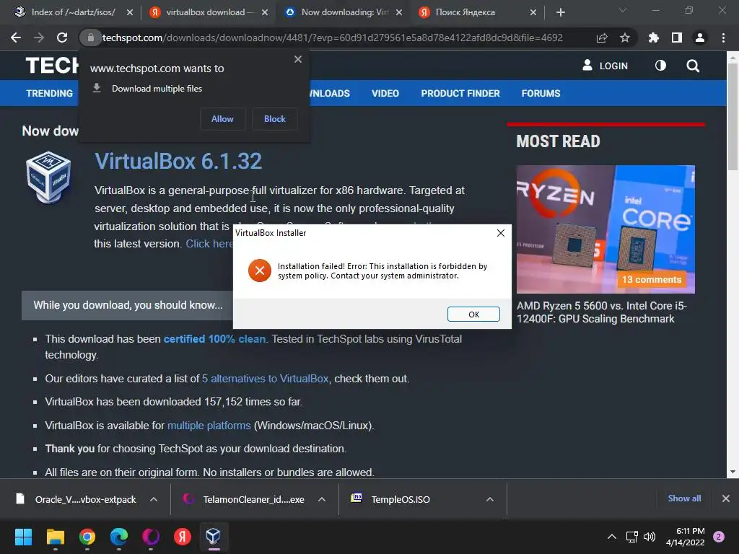Image resolution: width=739 pixels, height=554 pixels.
Task: Open the volume speaker tray icon
Action: [x=650, y=537]
